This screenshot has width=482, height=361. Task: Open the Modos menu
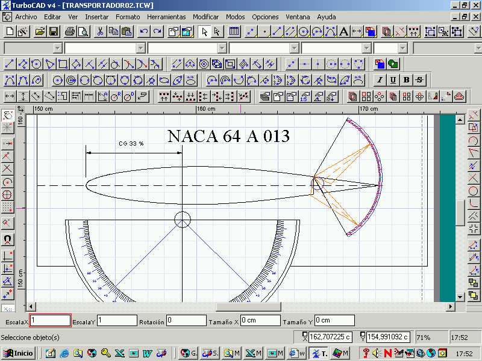(235, 17)
